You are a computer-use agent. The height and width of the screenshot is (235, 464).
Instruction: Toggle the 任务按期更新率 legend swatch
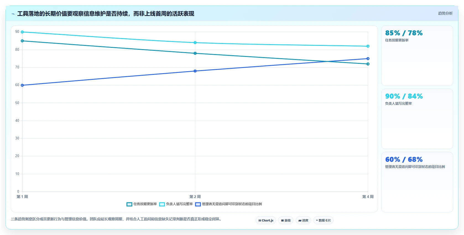point(129,204)
